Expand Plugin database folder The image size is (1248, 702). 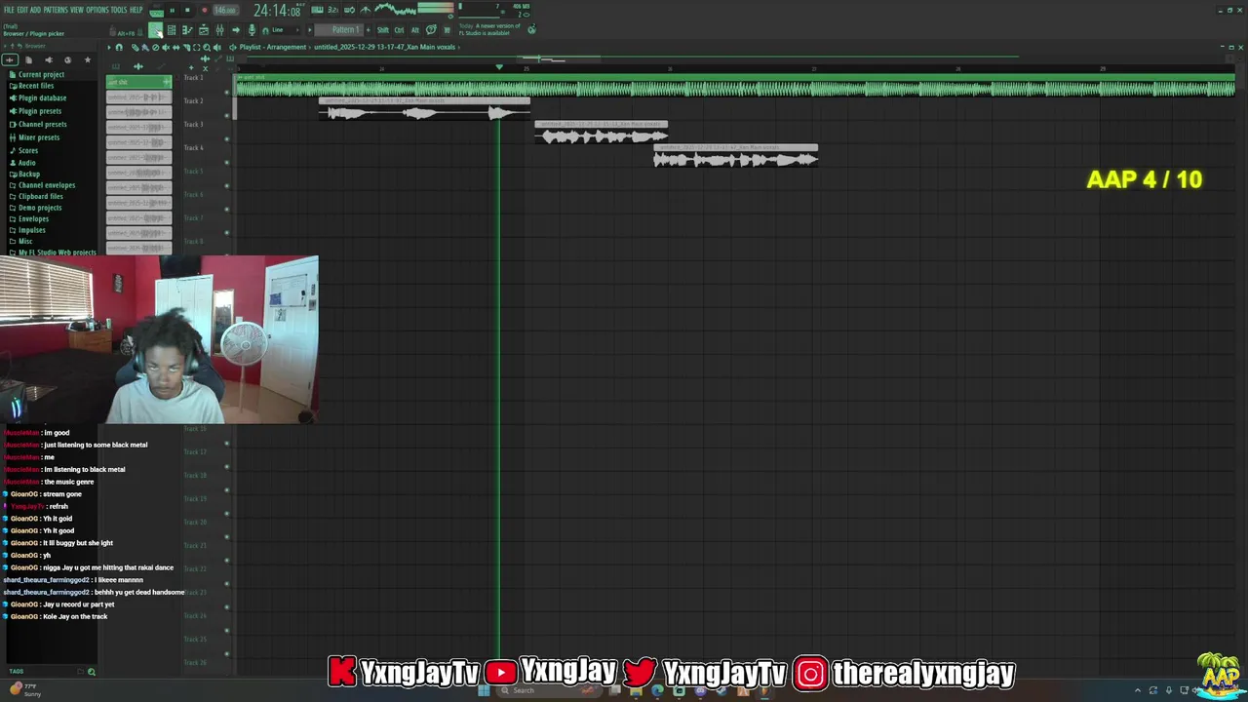pos(42,97)
